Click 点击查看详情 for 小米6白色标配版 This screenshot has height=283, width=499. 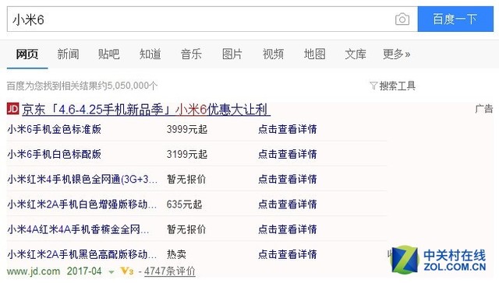click(288, 154)
